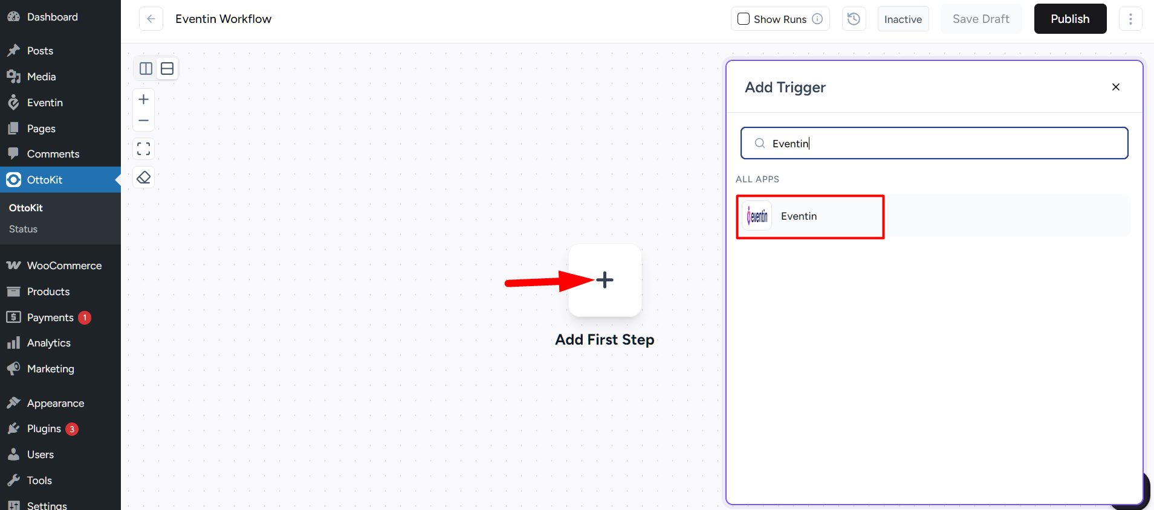Switch to vertical split layout icon
The image size is (1154, 510).
146,68
